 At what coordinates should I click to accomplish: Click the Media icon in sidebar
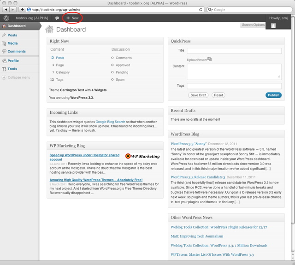click(x=4, y=43)
